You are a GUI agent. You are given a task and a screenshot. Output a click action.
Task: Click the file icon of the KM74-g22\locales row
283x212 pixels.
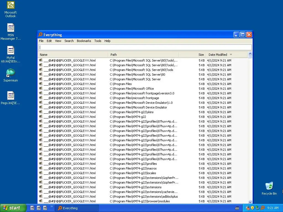click(41, 173)
